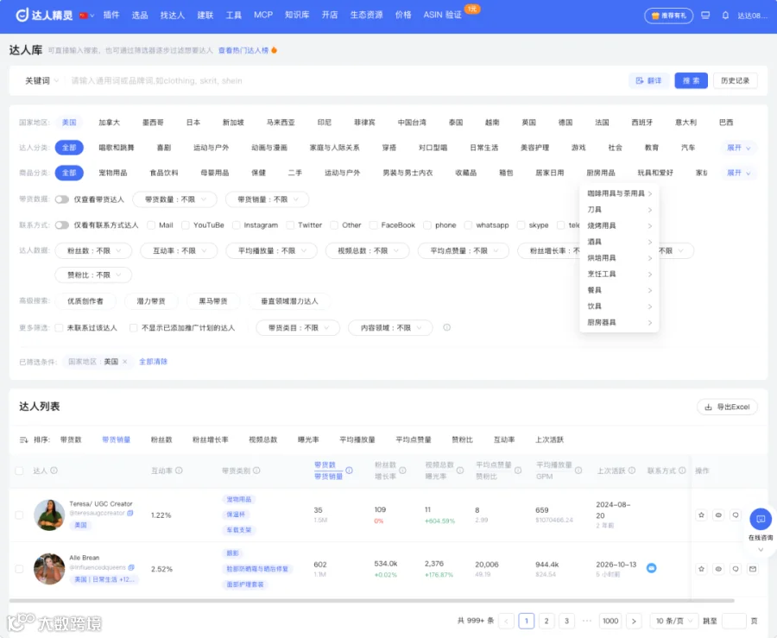
Task: Open the 10 条/页 page size dropdown
Action: [674, 621]
